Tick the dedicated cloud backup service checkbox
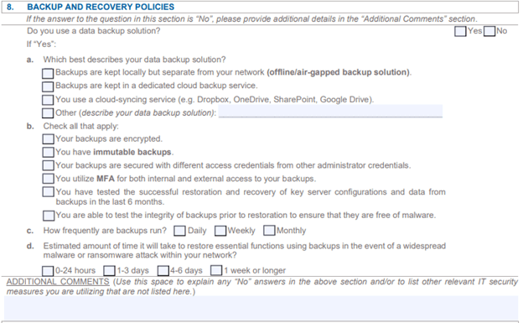The image size is (523, 323). tap(48, 87)
